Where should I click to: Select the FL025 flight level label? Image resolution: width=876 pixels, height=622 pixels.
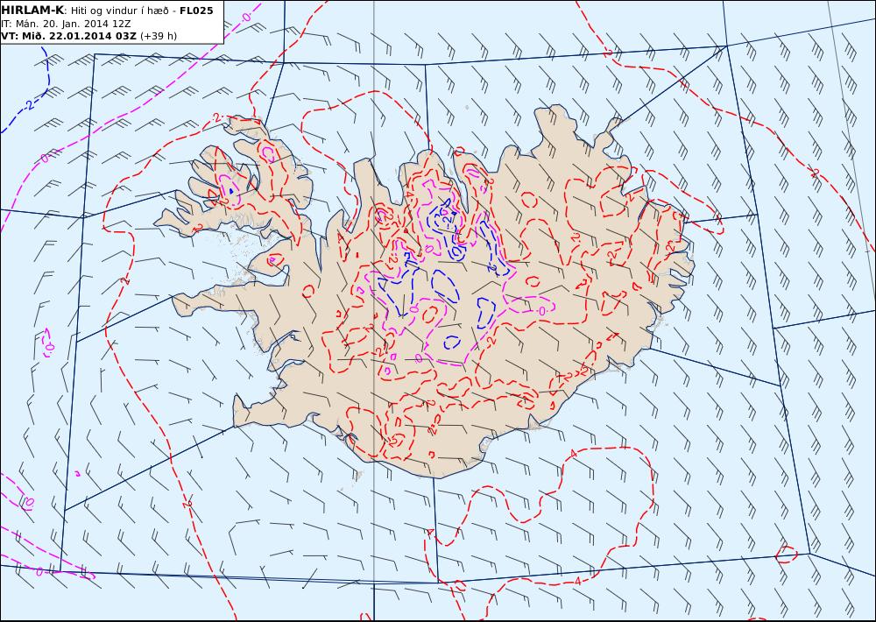(x=196, y=11)
